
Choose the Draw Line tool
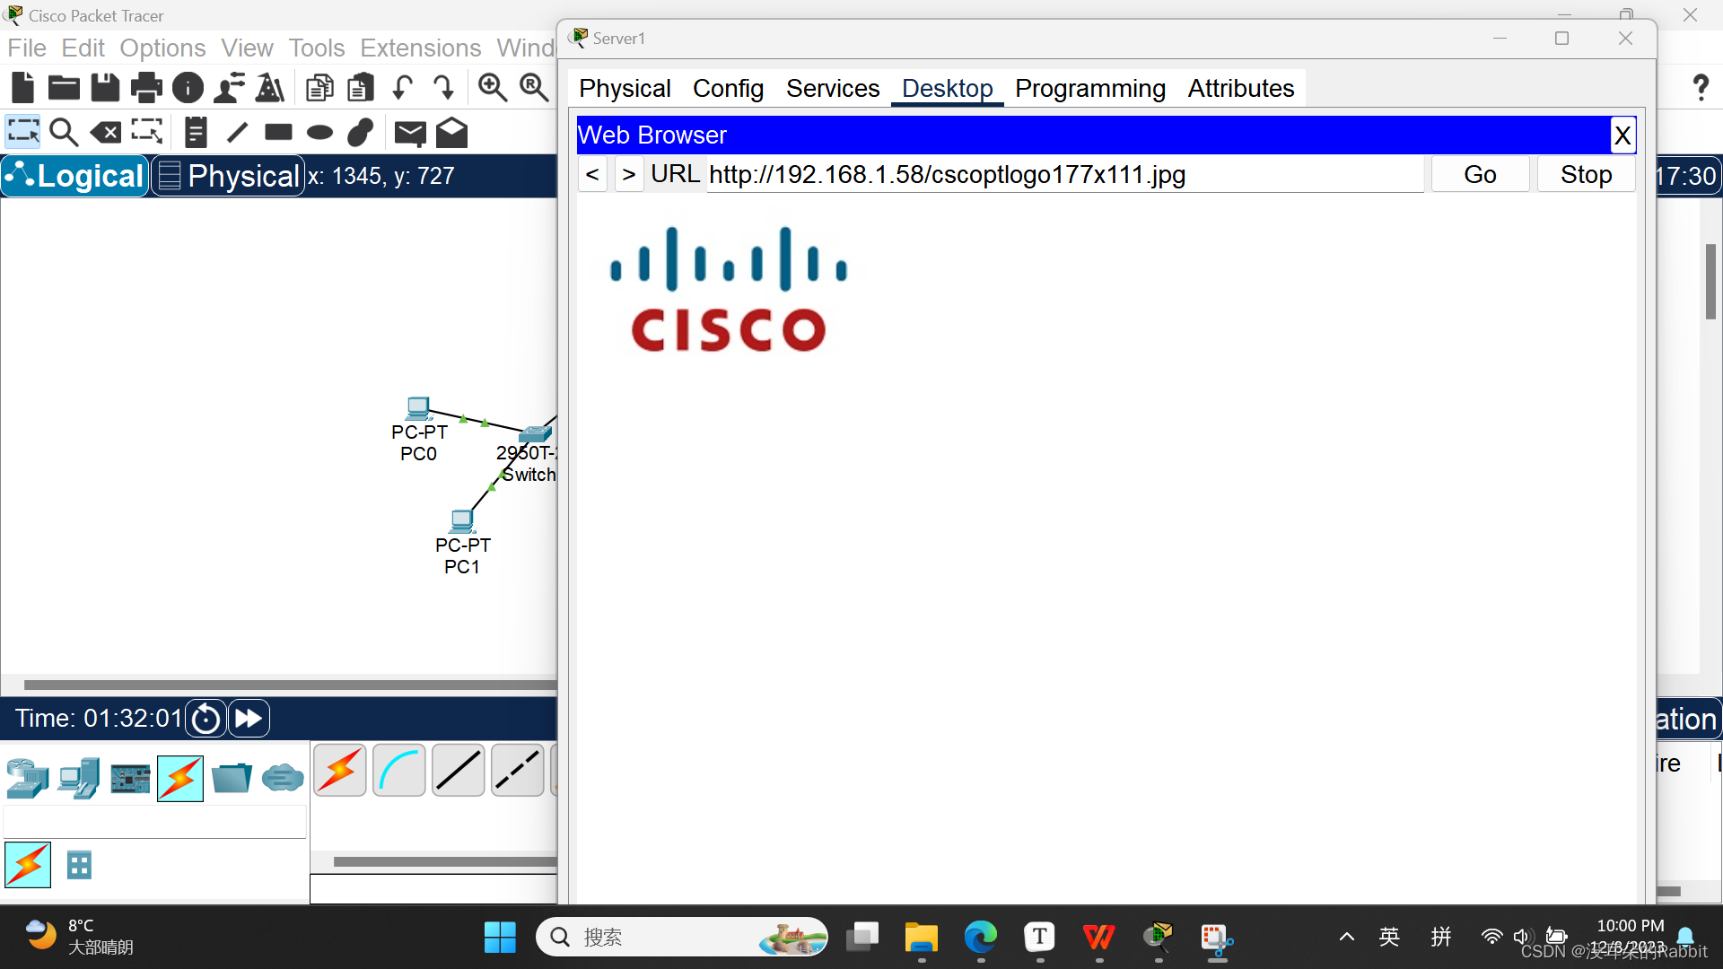tap(237, 133)
